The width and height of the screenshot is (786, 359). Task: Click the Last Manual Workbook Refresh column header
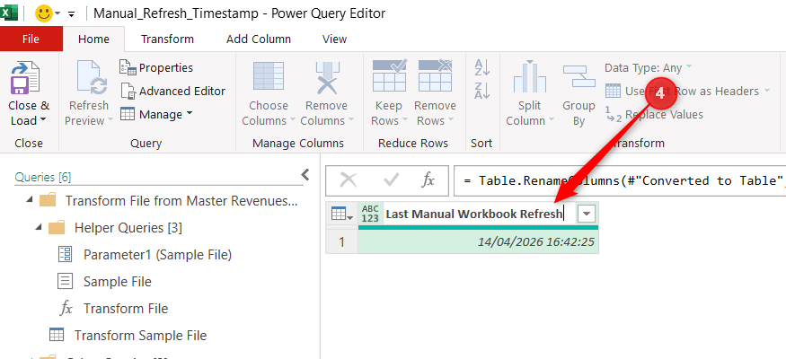[x=473, y=215]
